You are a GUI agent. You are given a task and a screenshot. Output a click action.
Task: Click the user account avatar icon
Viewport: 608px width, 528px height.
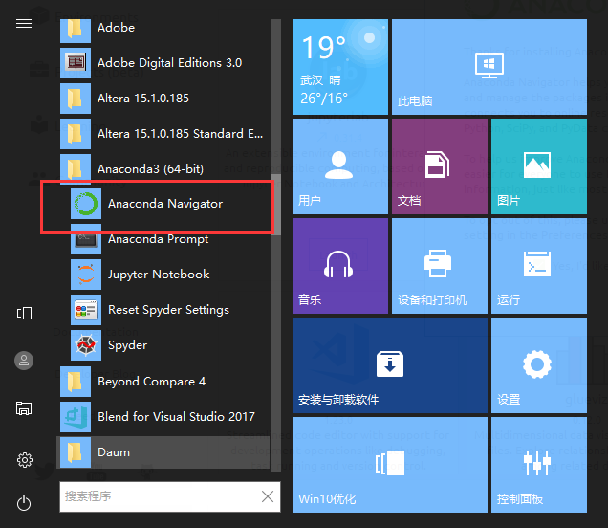24,361
